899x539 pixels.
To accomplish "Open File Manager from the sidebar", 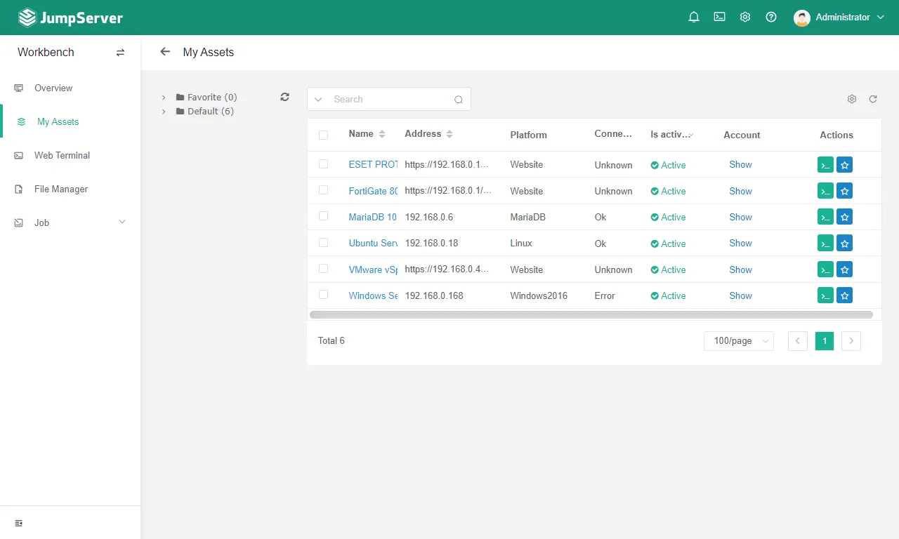I will point(70,189).
